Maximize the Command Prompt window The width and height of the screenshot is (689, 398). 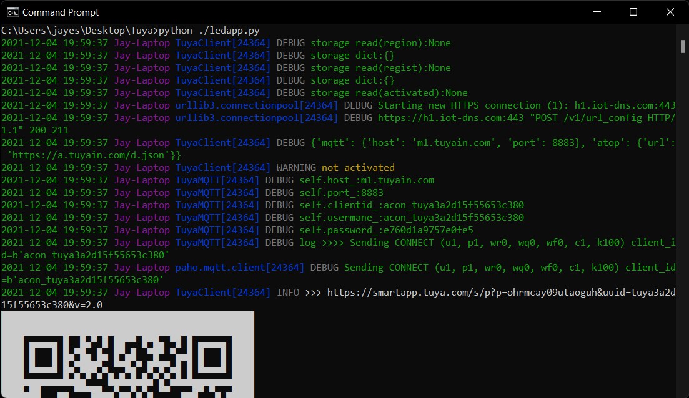tap(633, 12)
